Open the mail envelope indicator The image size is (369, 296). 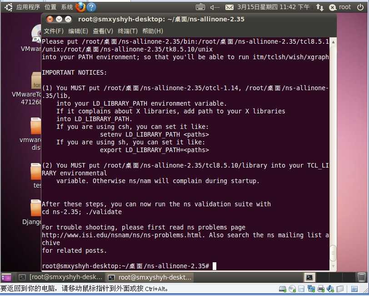coord(229,8)
